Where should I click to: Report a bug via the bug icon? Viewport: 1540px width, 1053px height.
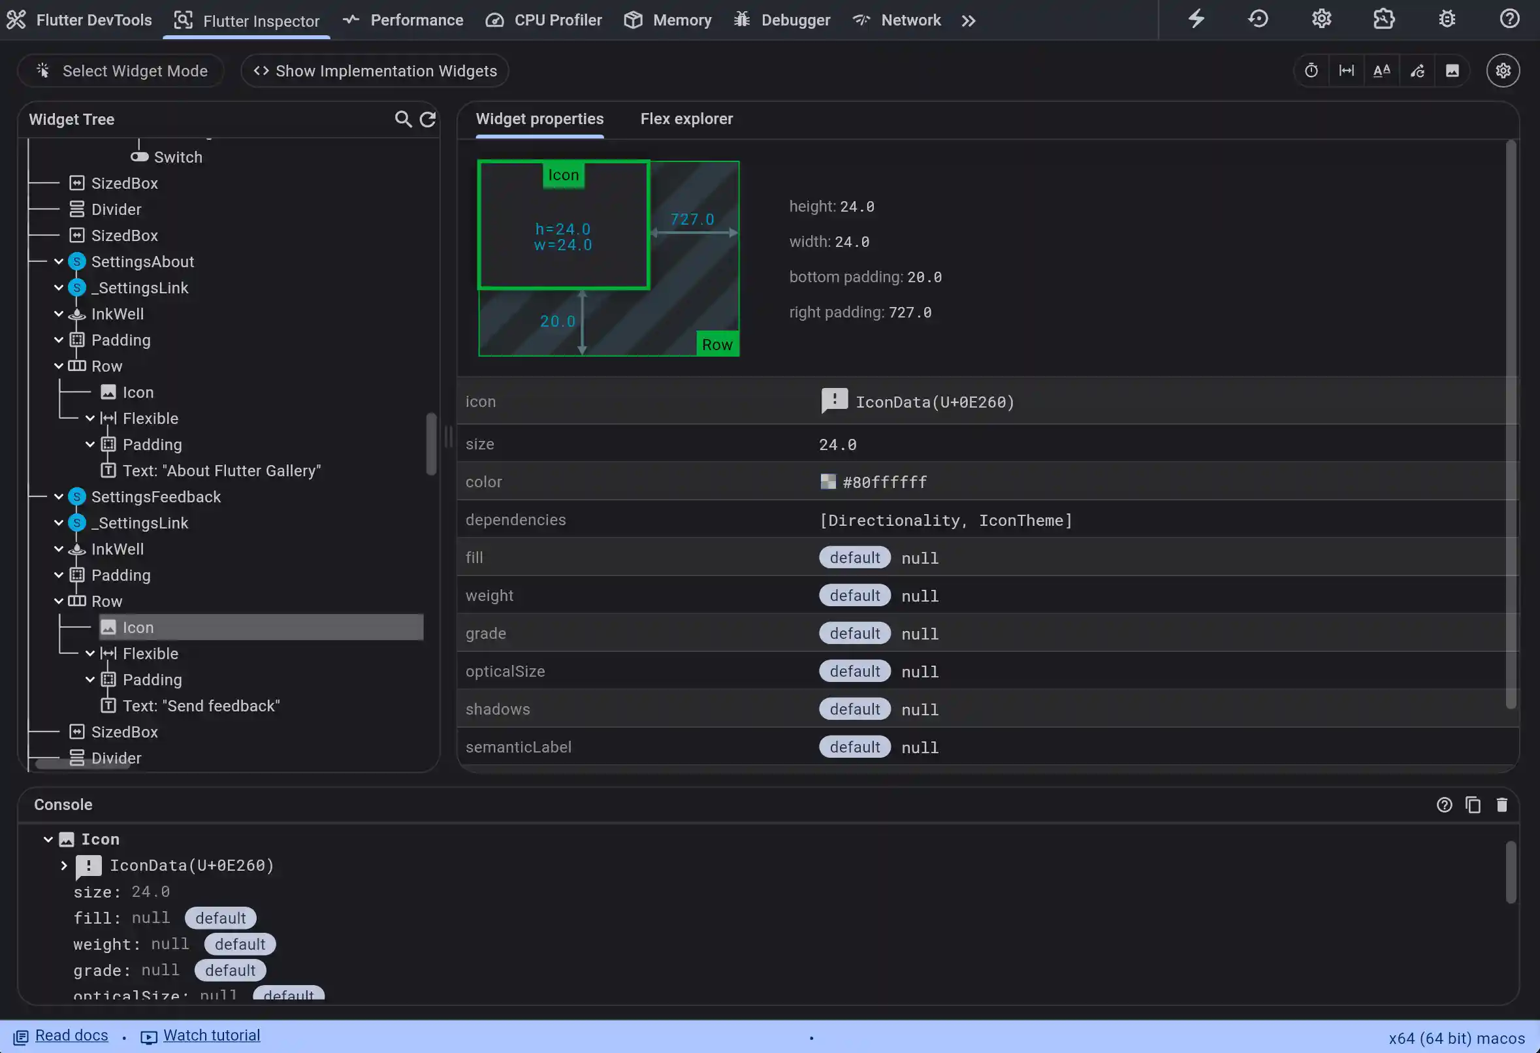coord(1447,19)
